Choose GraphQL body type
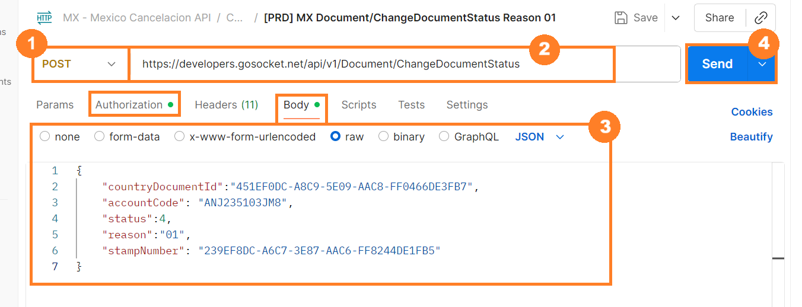The width and height of the screenshot is (802, 307). click(x=469, y=137)
